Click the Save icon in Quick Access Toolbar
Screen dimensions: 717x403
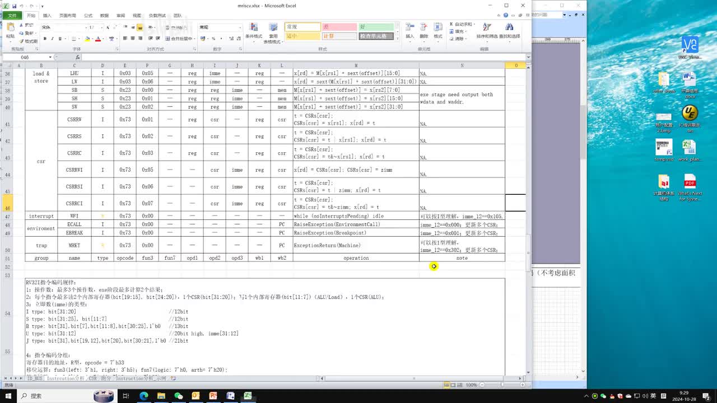pos(15,6)
